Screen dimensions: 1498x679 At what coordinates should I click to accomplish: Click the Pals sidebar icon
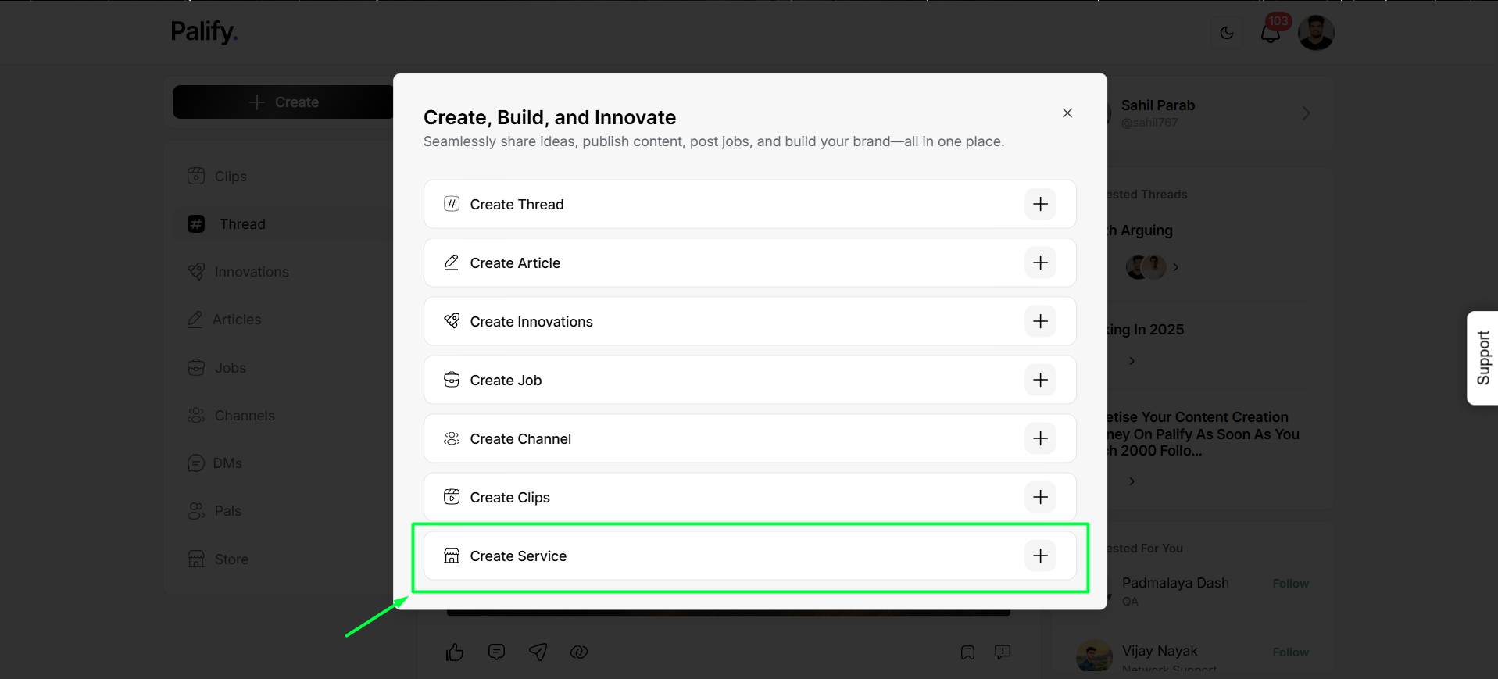[x=196, y=511]
